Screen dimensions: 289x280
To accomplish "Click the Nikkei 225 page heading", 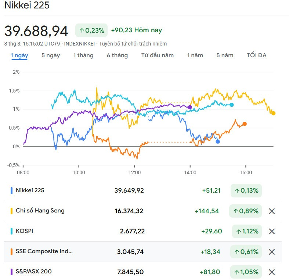I will 27,5.
